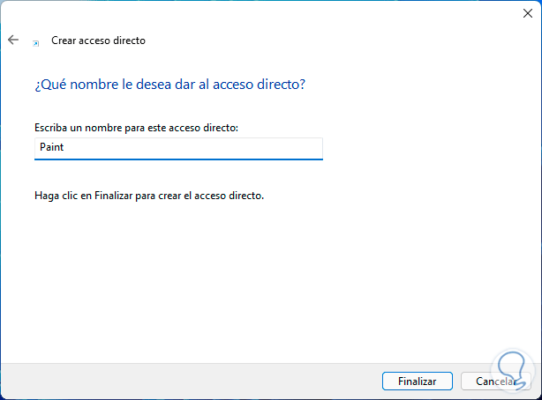The image size is (542, 400).
Task: Click the back arrow in the wizard header
Action: [x=13, y=40]
